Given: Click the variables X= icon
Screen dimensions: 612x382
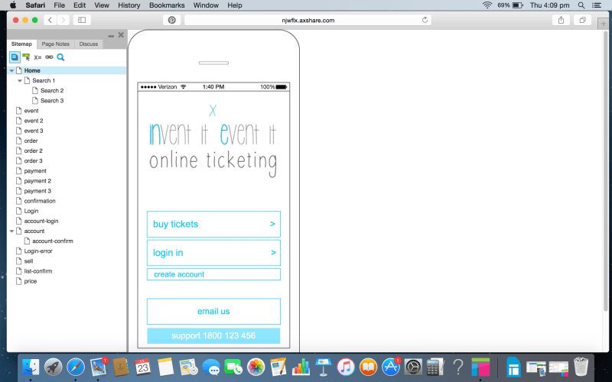Looking at the screenshot, I should (37, 57).
